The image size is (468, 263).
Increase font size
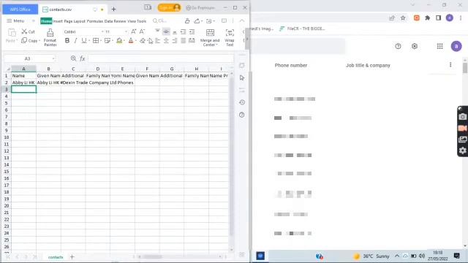tap(133, 31)
